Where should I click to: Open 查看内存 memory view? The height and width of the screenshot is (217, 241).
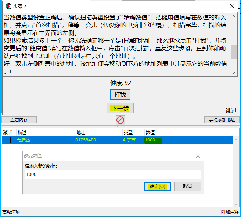[x=19, y=119]
